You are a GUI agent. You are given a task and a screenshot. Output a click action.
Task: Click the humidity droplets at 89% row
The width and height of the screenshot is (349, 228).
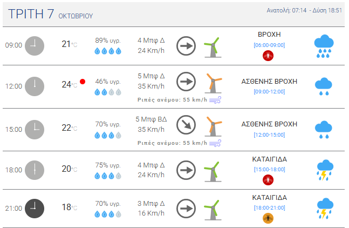pos(107,51)
